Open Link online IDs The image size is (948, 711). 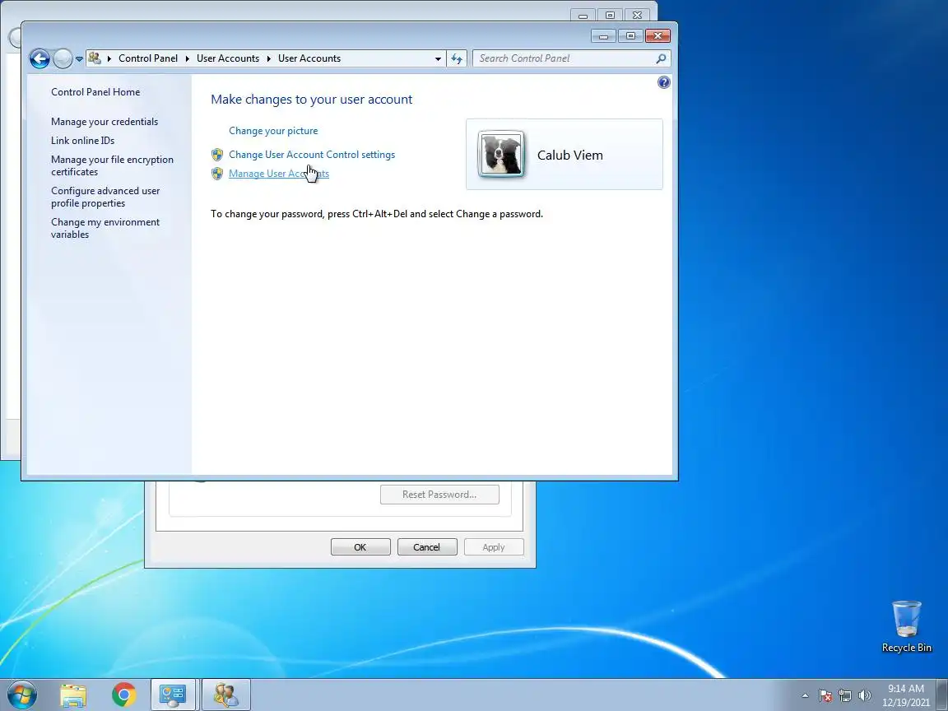click(83, 140)
